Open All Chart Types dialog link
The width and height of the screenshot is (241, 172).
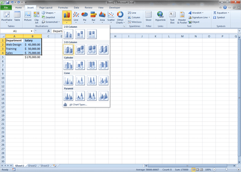[78, 104]
